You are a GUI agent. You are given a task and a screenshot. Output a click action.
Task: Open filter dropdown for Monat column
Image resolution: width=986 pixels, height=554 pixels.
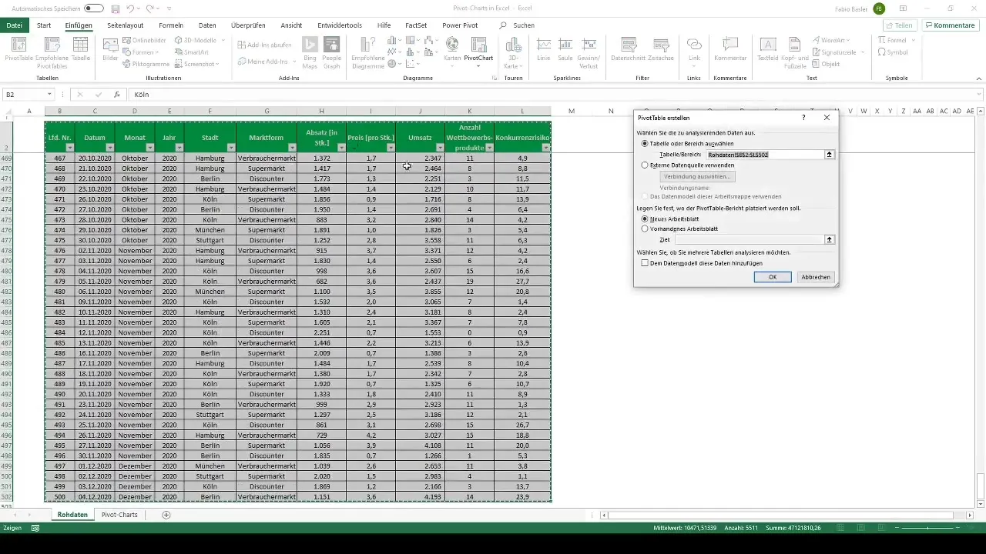(x=149, y=148)
